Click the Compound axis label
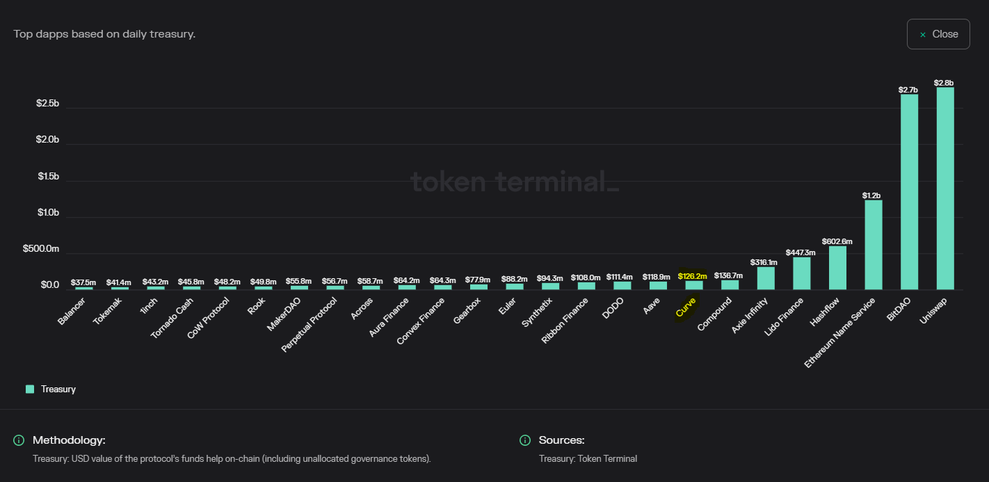Screen dimensions: 989x482 pyautogui.click(x=715, y=314)
